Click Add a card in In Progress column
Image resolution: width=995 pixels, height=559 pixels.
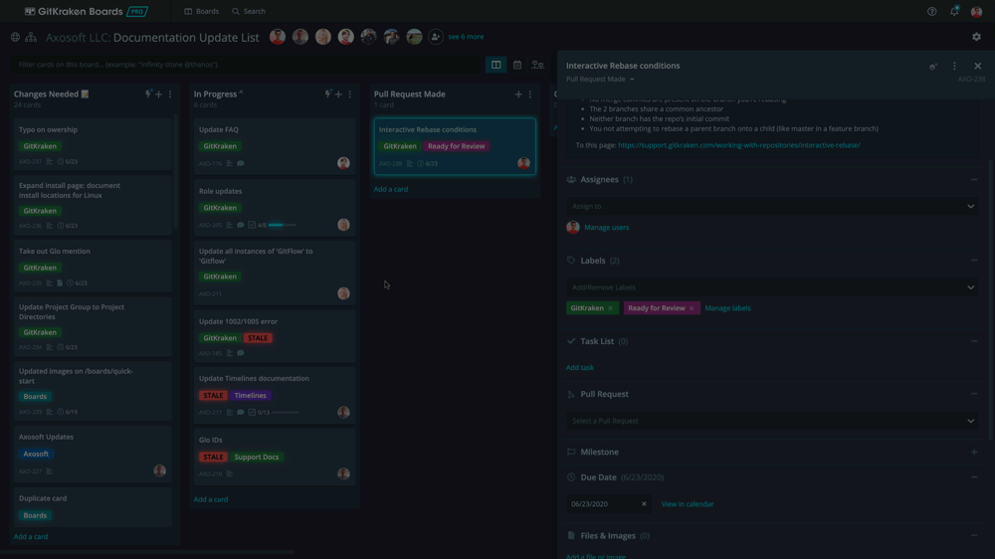[211, 499]
